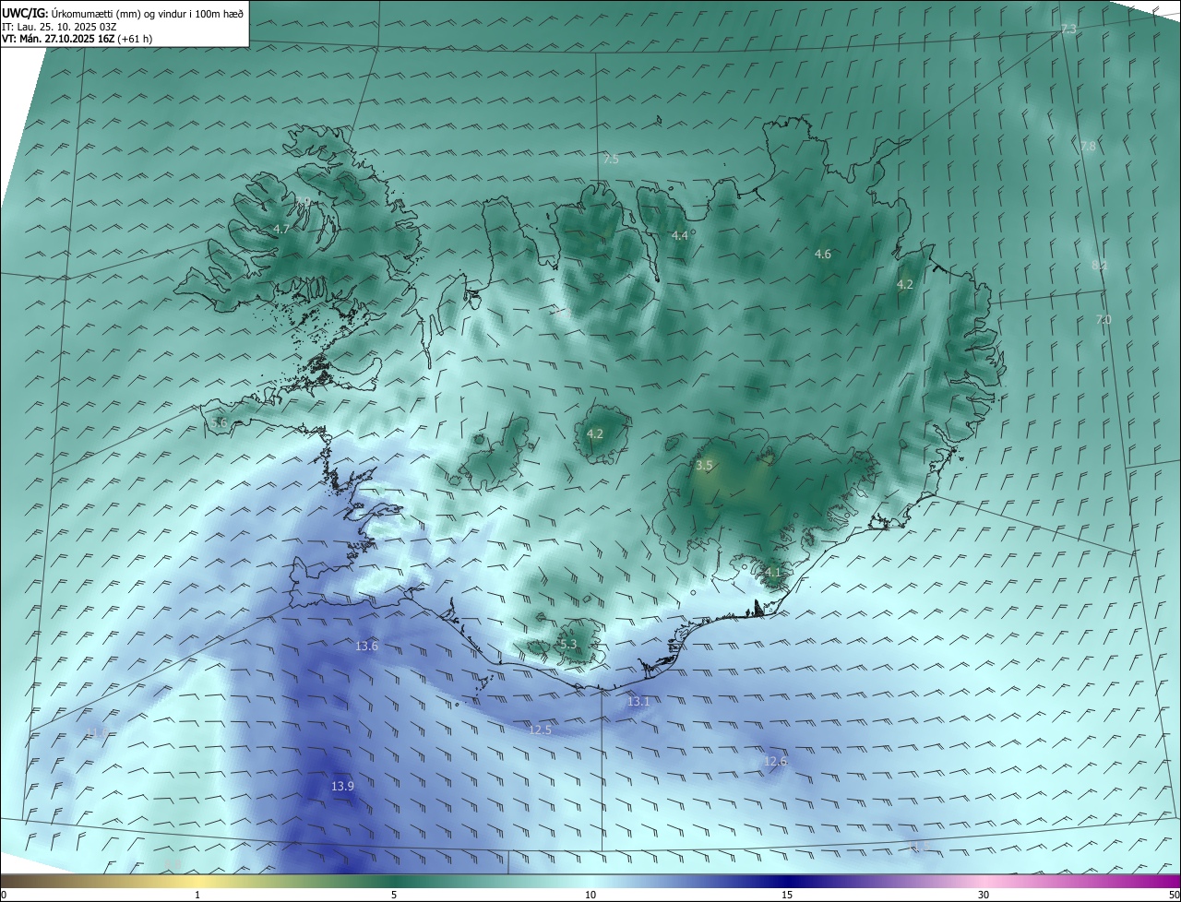
Task: Click the title text 'Úrkomumætti (mm) og vindur'
Action: click(117, 13)
